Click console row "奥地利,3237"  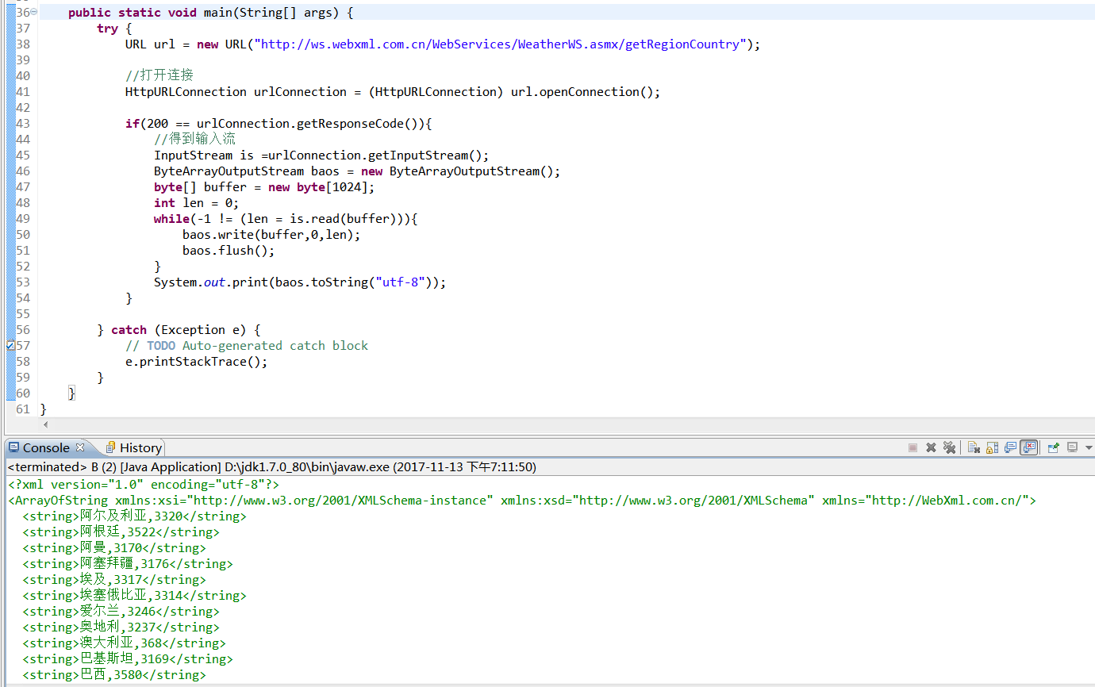[121, 628]
